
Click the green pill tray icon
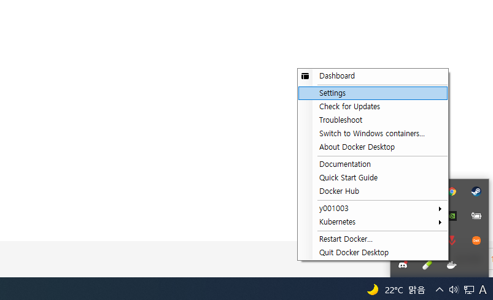(x=427, y=265)
